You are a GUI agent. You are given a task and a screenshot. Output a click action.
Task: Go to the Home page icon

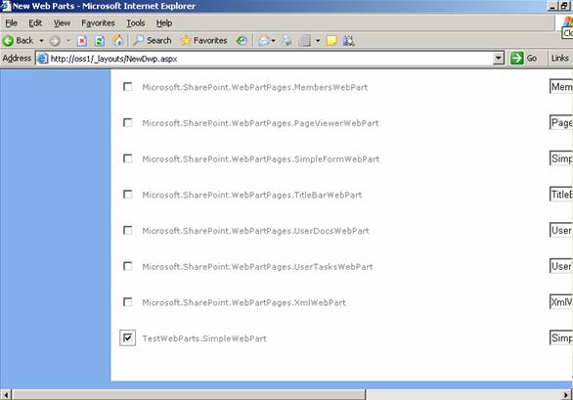(117, 40)
